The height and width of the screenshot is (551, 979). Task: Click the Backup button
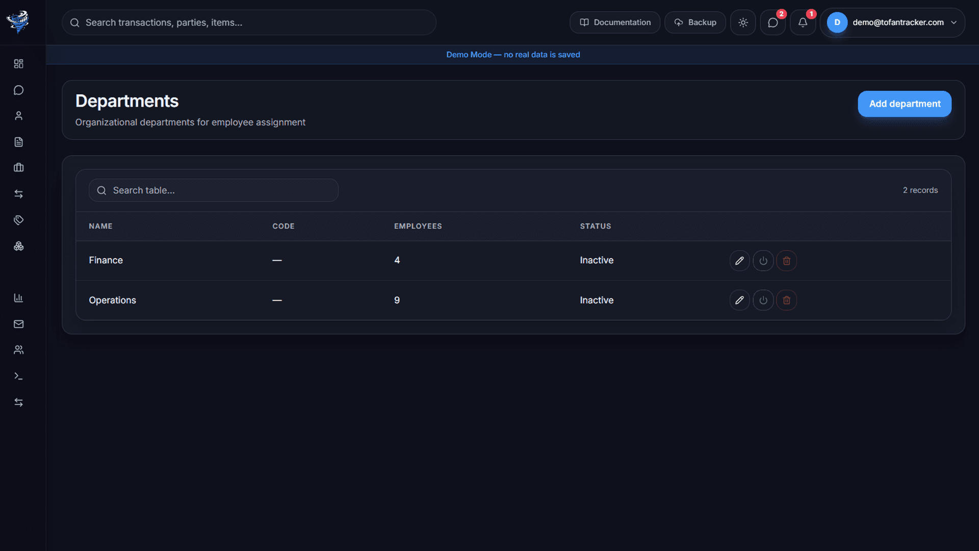(695, 22)
